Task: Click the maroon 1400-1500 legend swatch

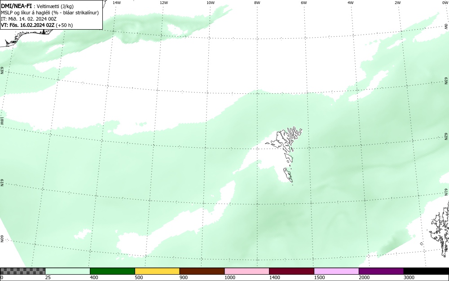Action: (x=291, y=271)
